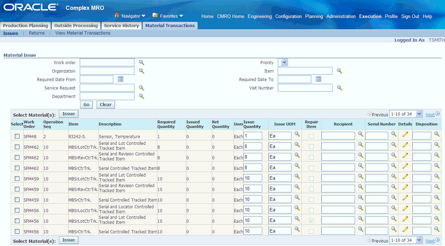The height and width of the screenshot is (246, 445).
Task: Click the Details pencil icon for SFM48 row
Action: [x=405, y=134]
